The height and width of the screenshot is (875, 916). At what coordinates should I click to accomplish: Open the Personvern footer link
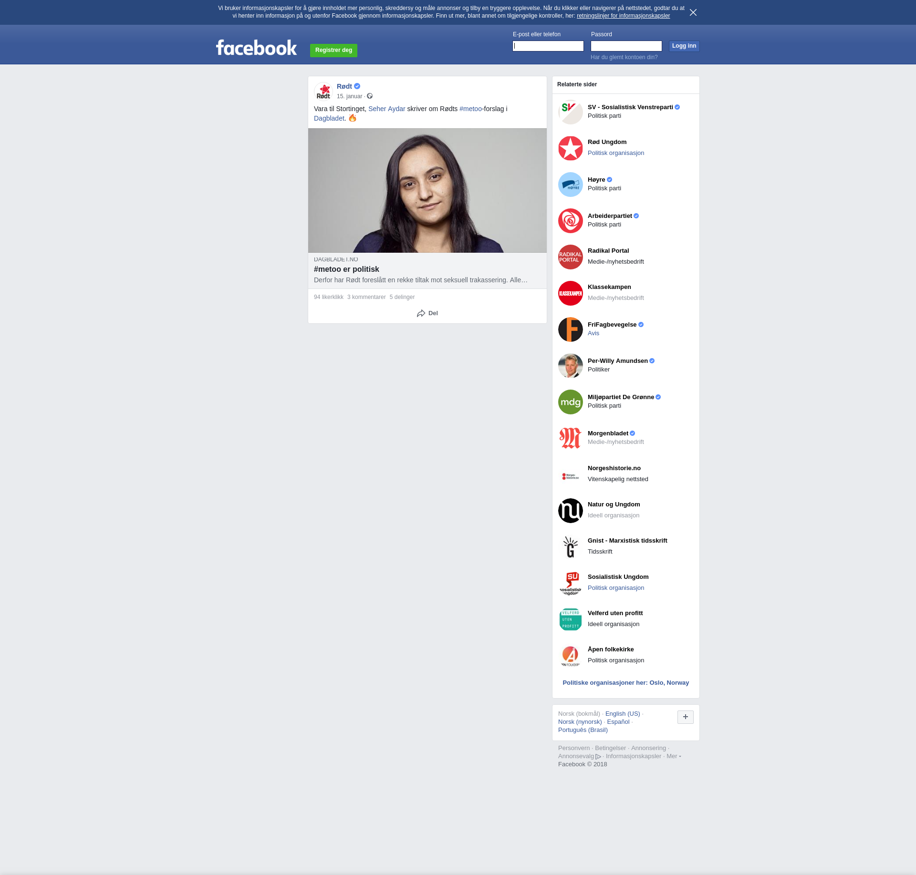coord(574,748)
